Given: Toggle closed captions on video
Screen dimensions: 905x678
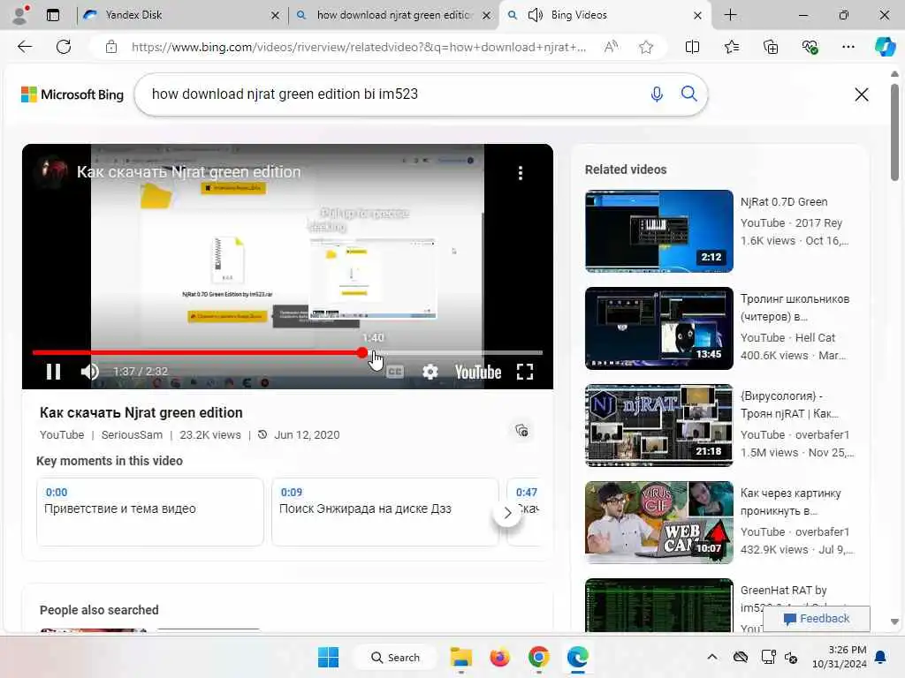Looking at the screenshot, I should click(395, 372).
